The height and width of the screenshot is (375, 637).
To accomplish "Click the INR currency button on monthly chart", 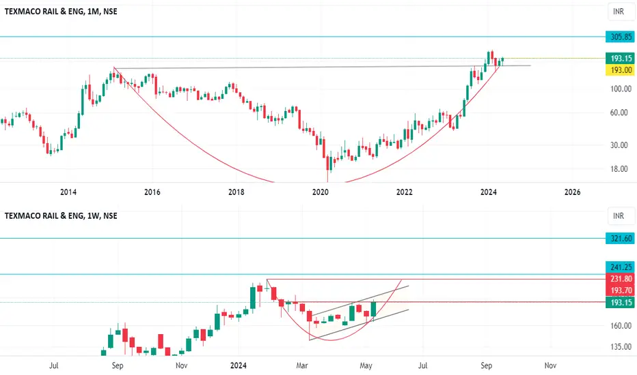I will pos(621,12).
